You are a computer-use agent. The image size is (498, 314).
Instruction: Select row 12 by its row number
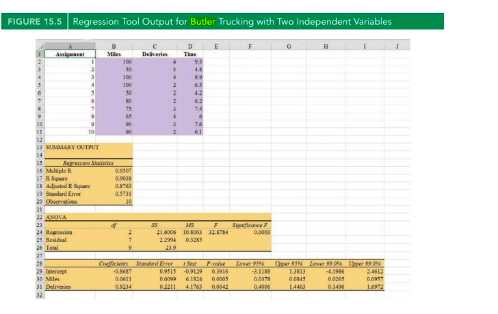pyautogui.click(x=40, y=140)
